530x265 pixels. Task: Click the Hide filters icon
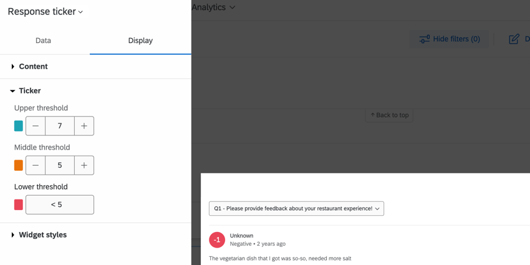pyautogui.click(x=425, y=39)
